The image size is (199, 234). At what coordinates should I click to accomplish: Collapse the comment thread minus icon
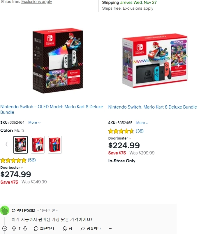(x=5, y=228)
